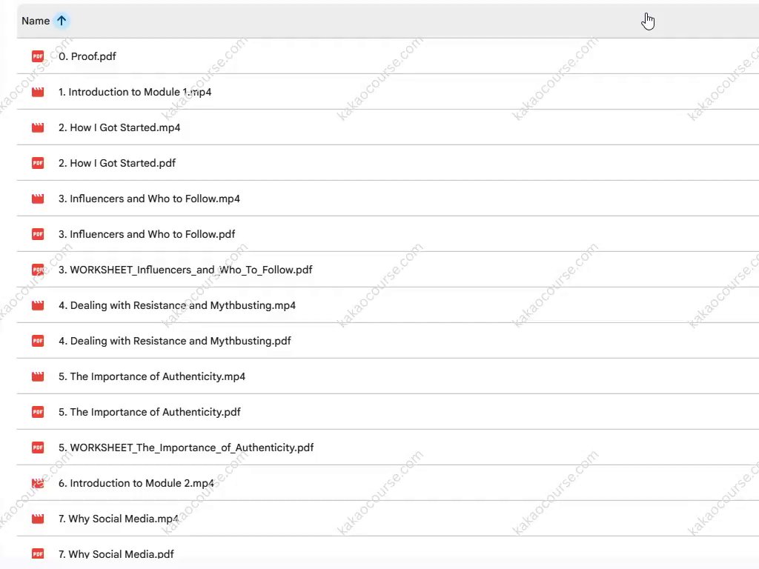Image resolution: width=759 pixels, height=569 pixels.
Task: Click video icon for 7. Why Social Media.mp4
Action: pos(38,519)
